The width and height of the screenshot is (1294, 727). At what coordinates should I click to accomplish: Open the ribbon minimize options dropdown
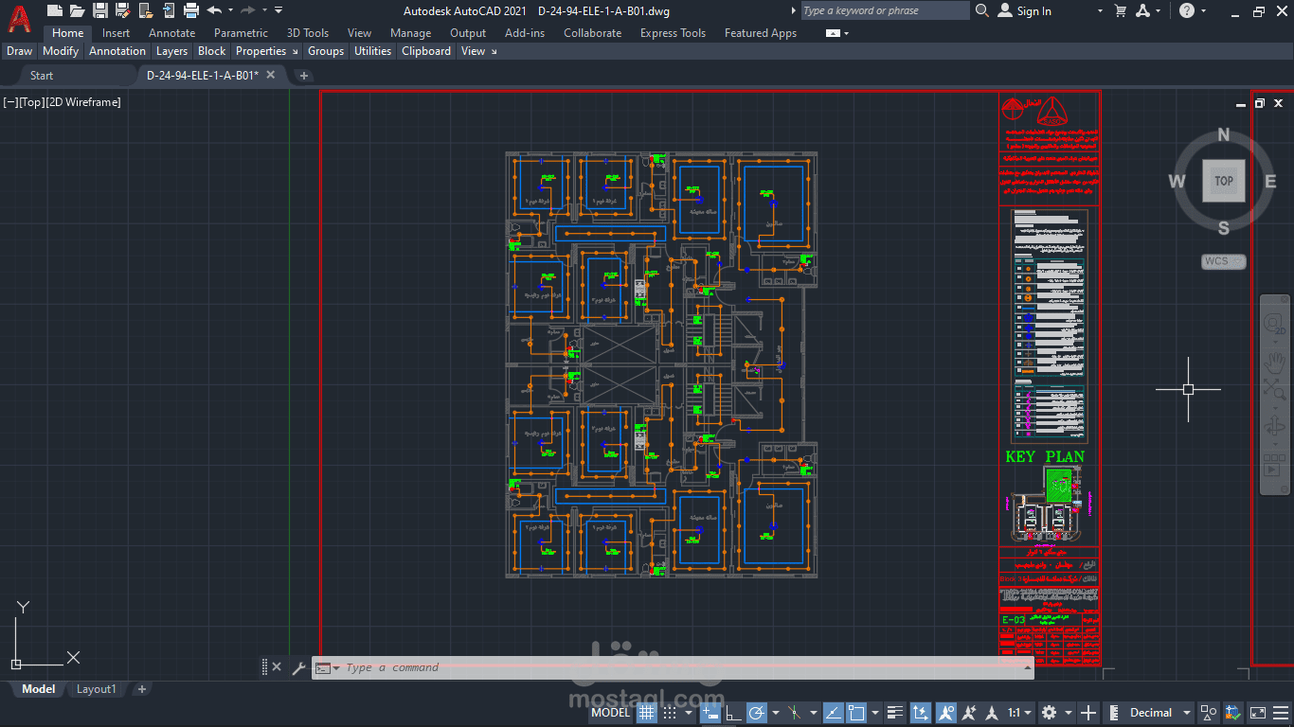[846, 33]
